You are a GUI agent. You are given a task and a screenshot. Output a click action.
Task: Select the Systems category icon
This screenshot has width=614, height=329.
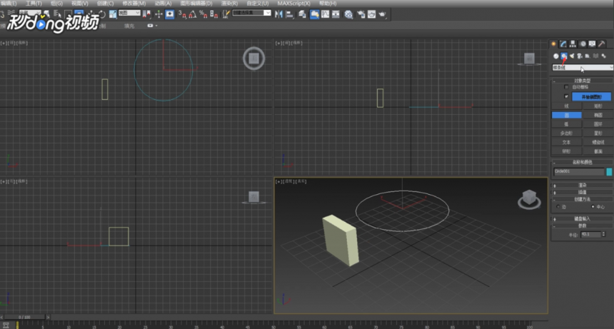coord(604,56)
